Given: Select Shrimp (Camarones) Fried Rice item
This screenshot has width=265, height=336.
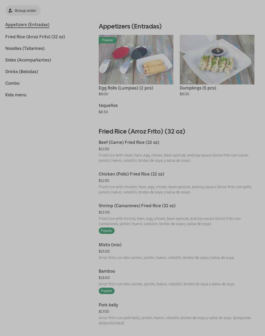Looking at the screenshot, I should click(137, 206).
